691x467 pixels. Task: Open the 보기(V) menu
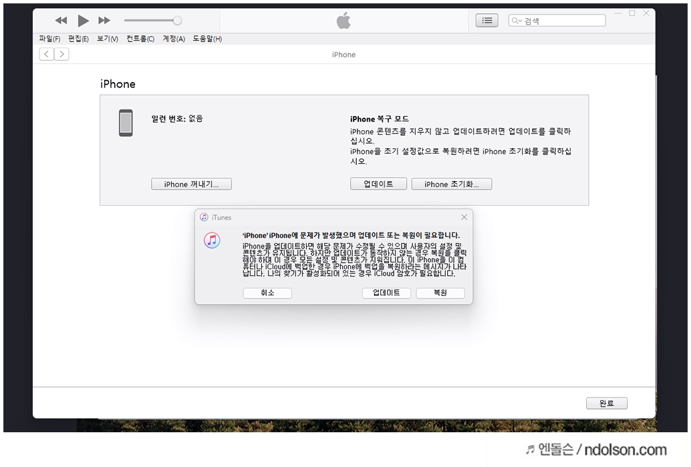coord(108,39)
